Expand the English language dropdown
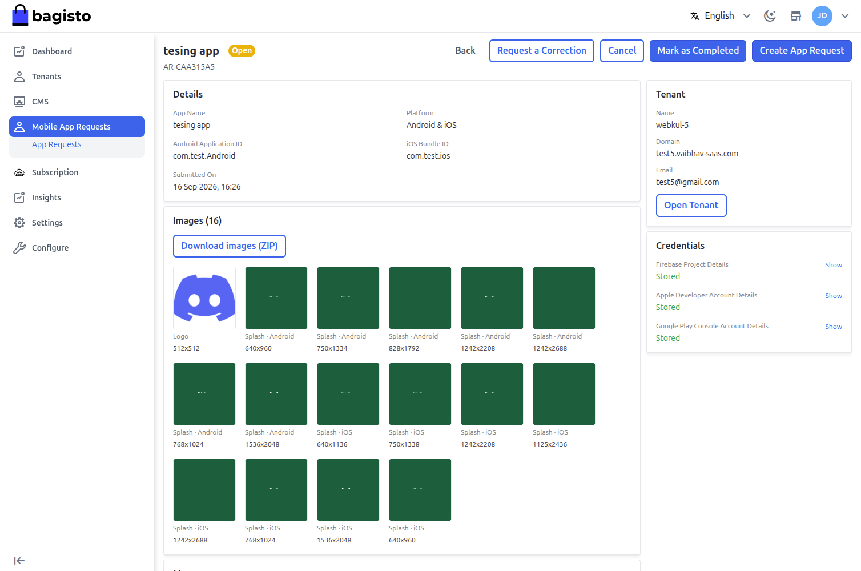The width and height of the screenshot is (861, 571). pyautogui.click(x=721, y=16)
